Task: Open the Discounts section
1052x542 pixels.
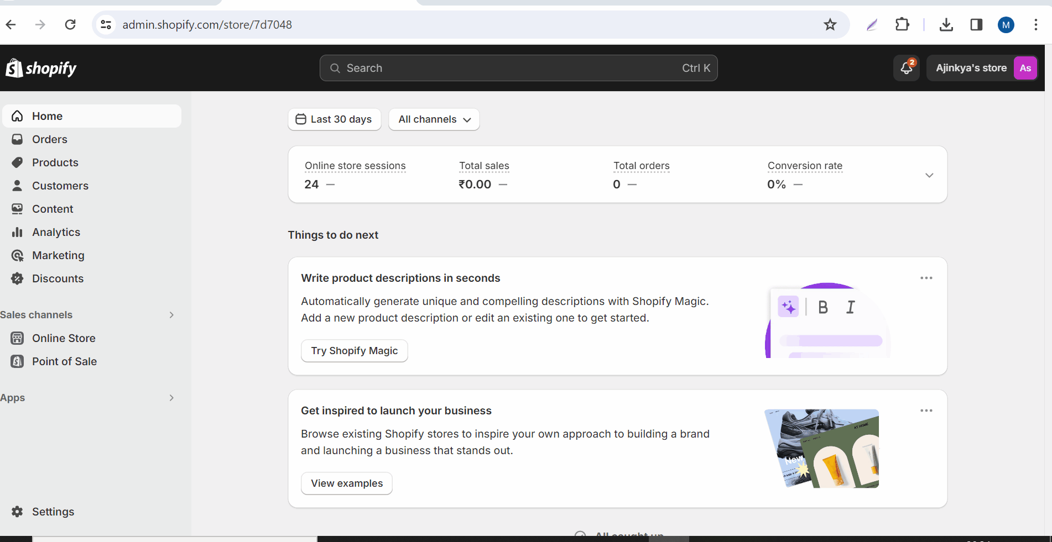Action: click(58, 278)
